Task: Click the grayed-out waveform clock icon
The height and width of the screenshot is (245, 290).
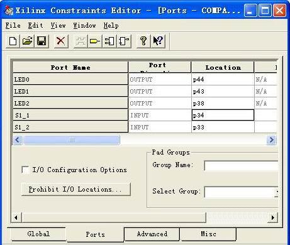Action: 81,41
